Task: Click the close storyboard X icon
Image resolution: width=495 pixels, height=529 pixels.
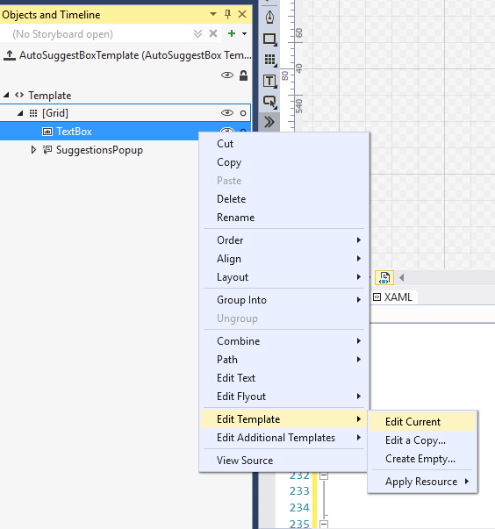Action: tap(213, 33)
